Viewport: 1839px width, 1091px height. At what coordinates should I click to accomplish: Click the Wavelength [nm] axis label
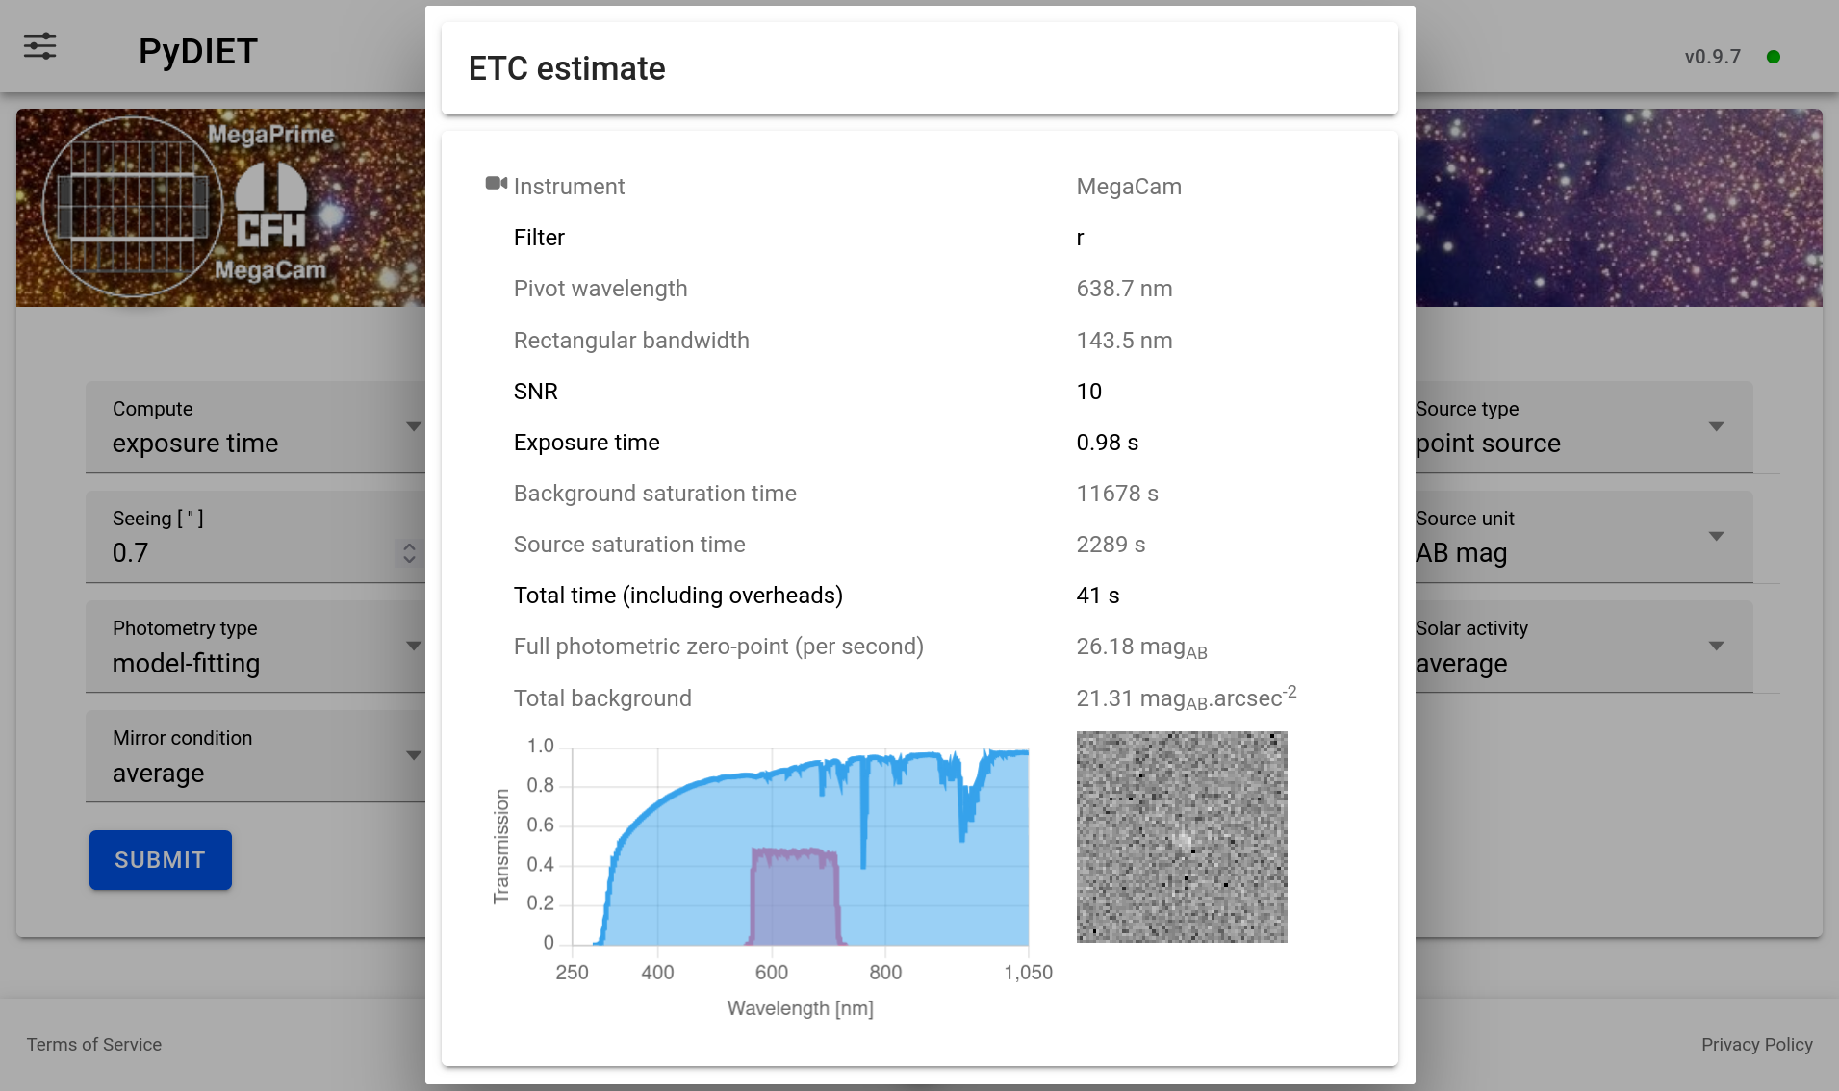click(800, 1008)
